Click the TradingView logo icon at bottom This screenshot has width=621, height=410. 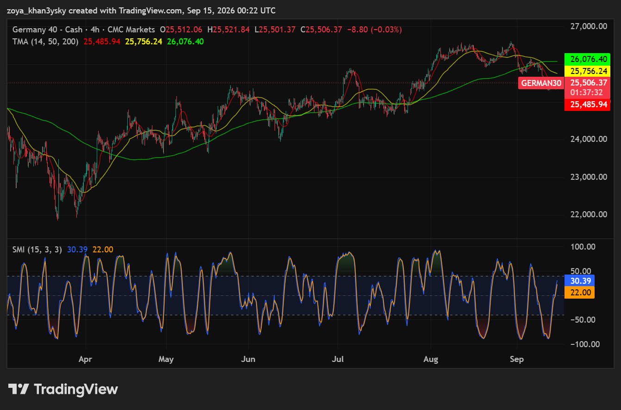point(19,389)
